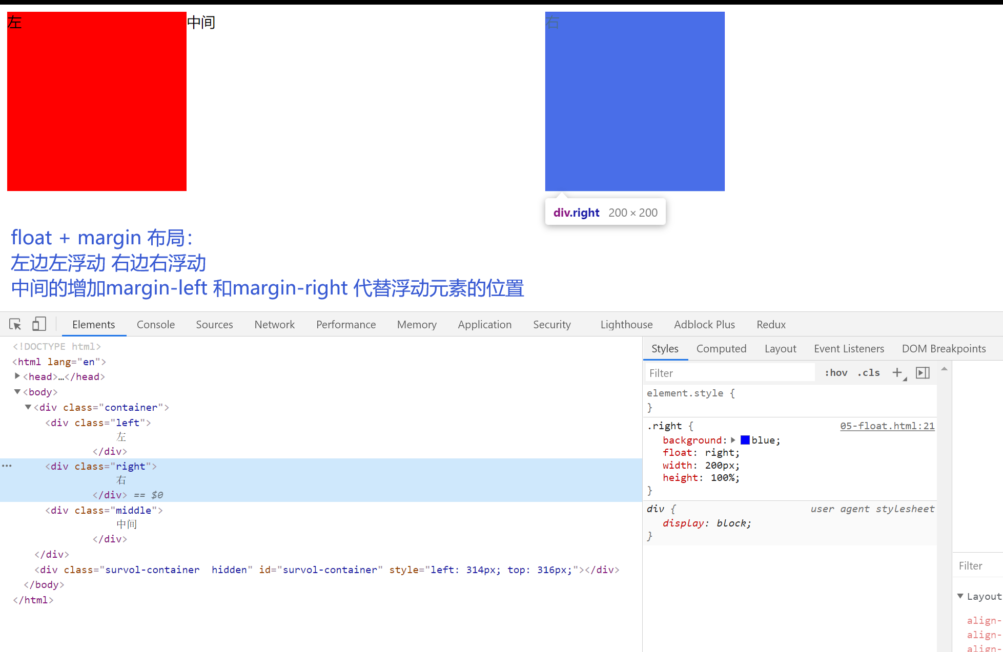Viewport: 1003px width, 652px height.
Task: Select the inspect element cursor tool
Action: pyautogui.click(x=14, y=324)
